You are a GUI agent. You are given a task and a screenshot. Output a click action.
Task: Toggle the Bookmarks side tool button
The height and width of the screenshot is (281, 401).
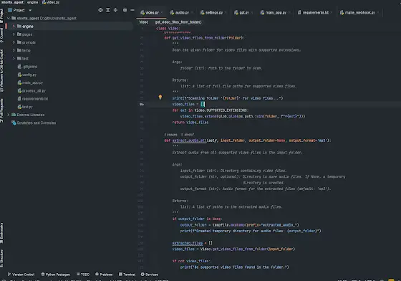pos(1,233)
